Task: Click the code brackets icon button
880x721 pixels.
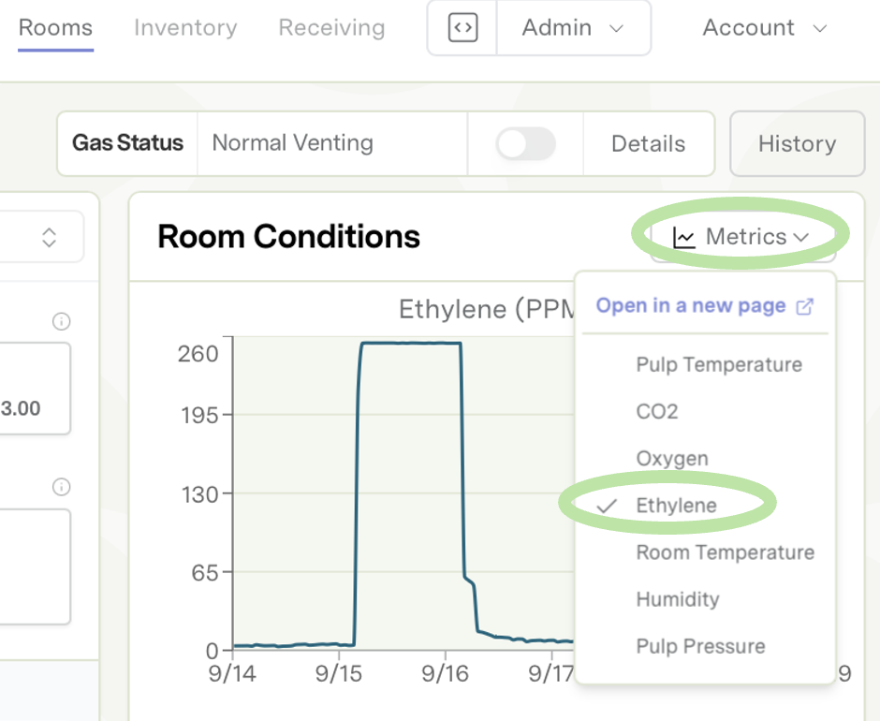Action: click(x=462, y=28)
